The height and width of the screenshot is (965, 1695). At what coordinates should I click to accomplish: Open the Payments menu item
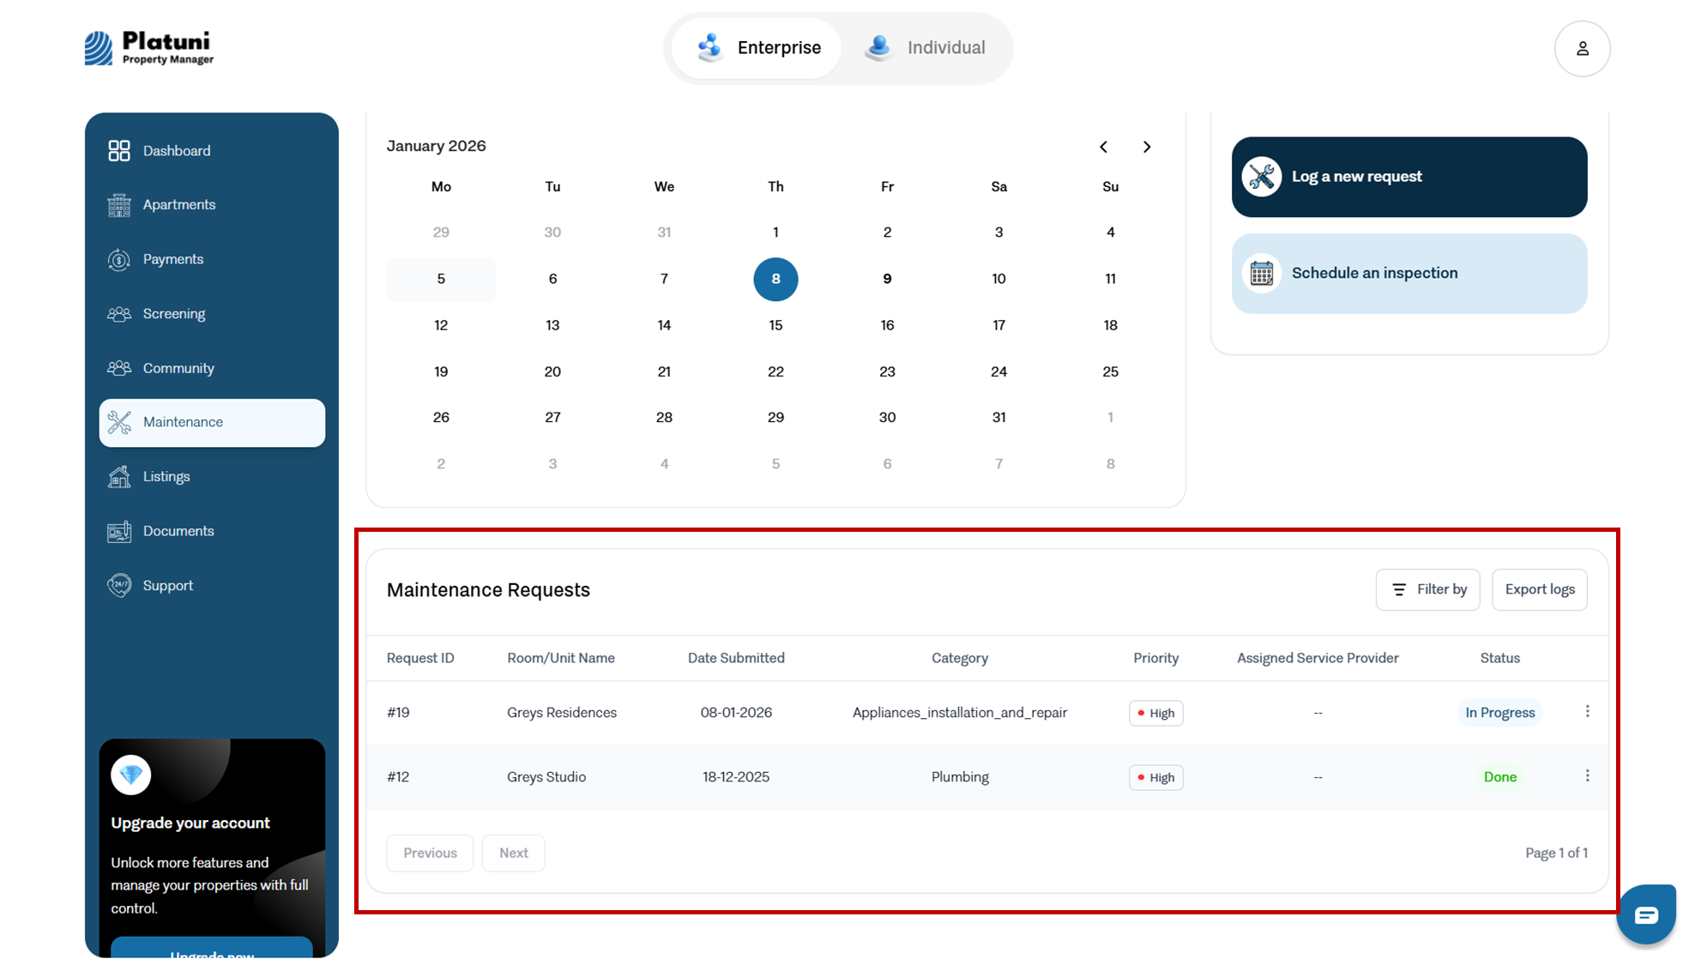point(212,259)
